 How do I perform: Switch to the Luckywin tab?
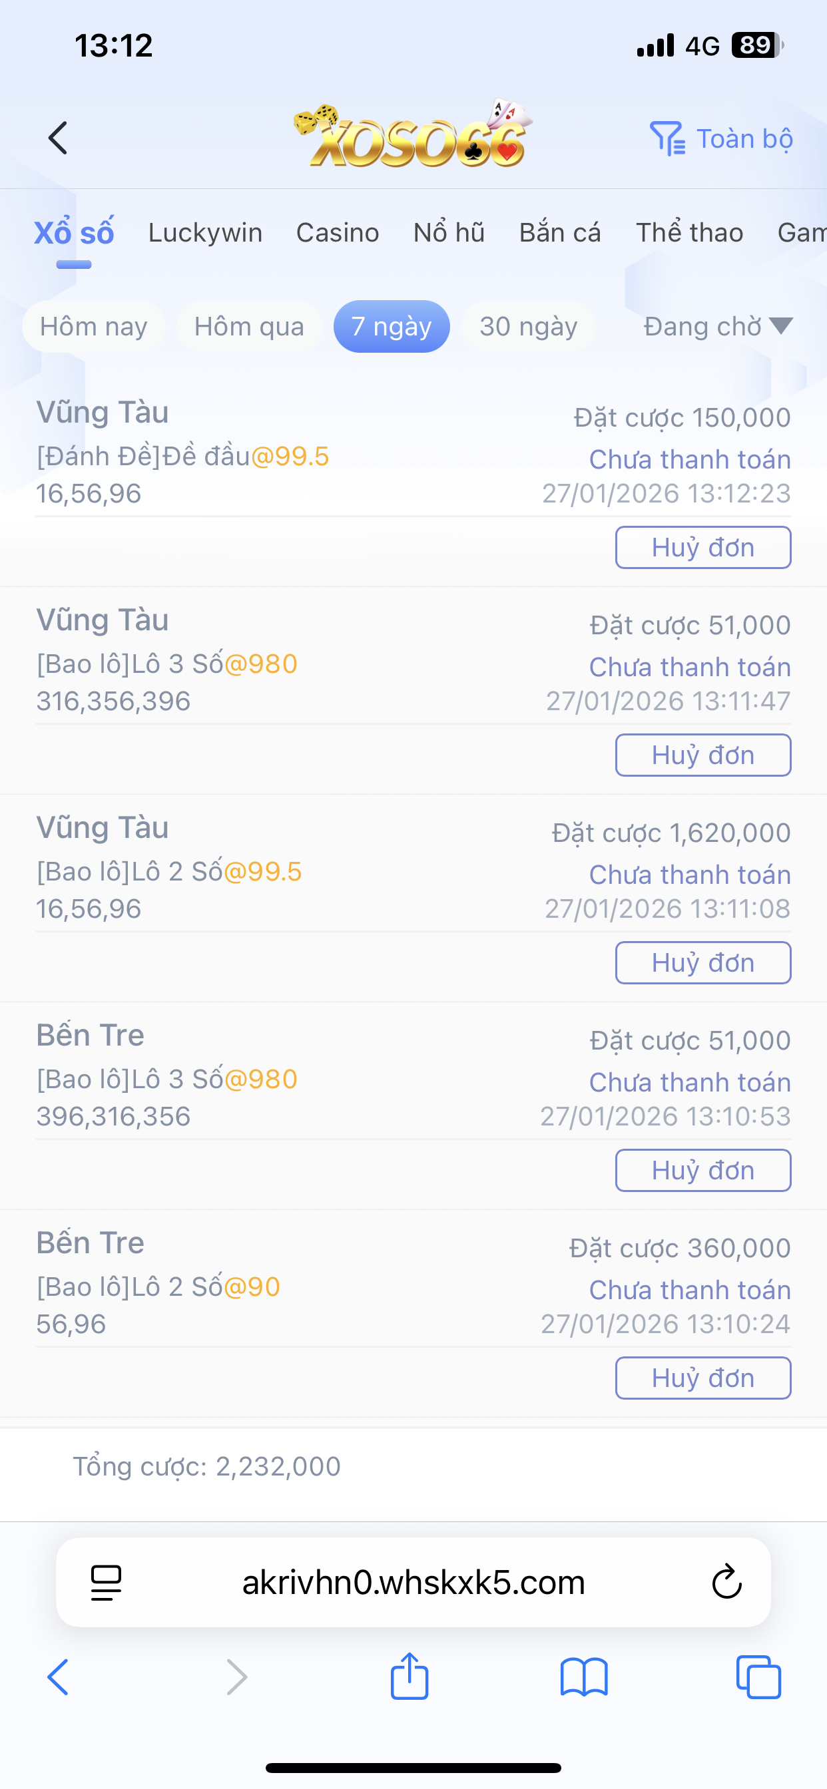(205, 233)
